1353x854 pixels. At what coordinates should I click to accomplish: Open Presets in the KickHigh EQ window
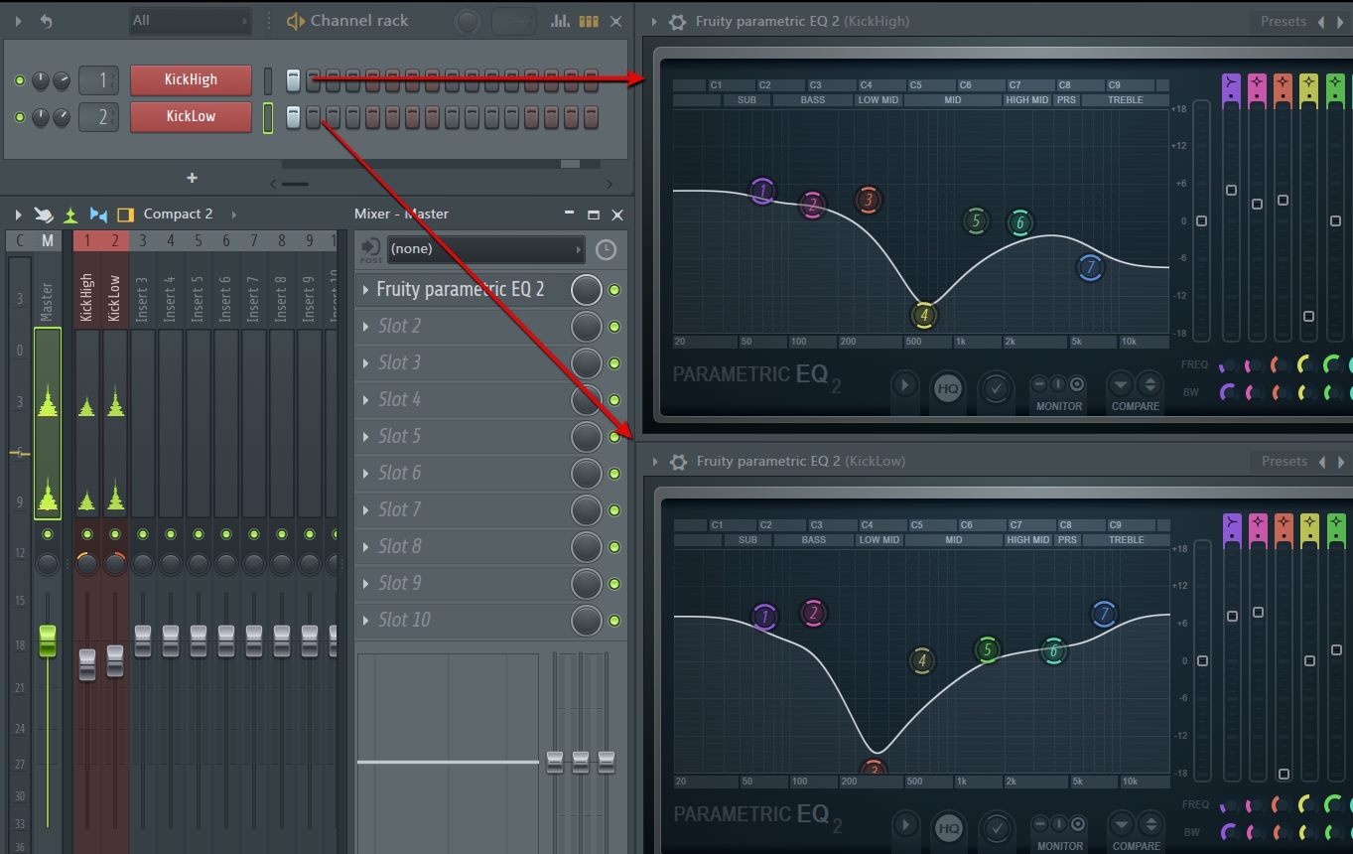point(1283,21)
